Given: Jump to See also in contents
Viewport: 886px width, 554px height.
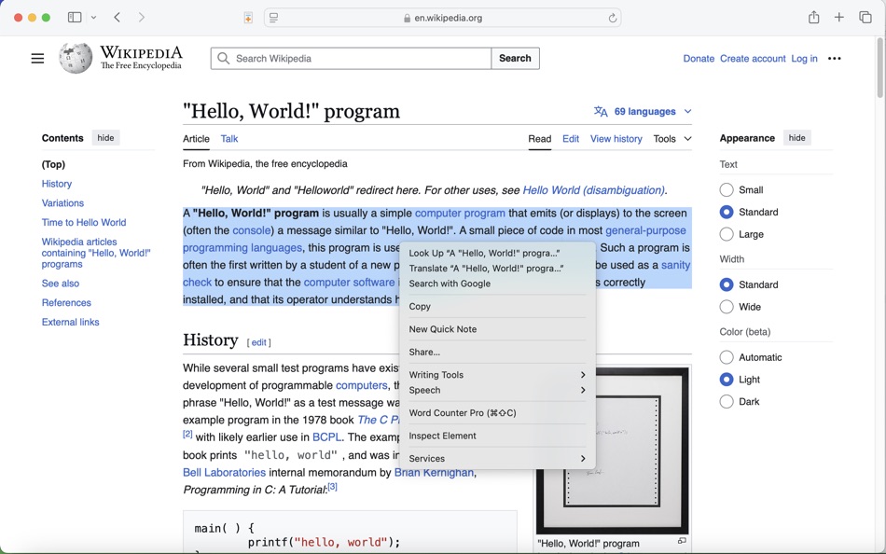Looking at the screenshot, I should click(x=61, y=284).
